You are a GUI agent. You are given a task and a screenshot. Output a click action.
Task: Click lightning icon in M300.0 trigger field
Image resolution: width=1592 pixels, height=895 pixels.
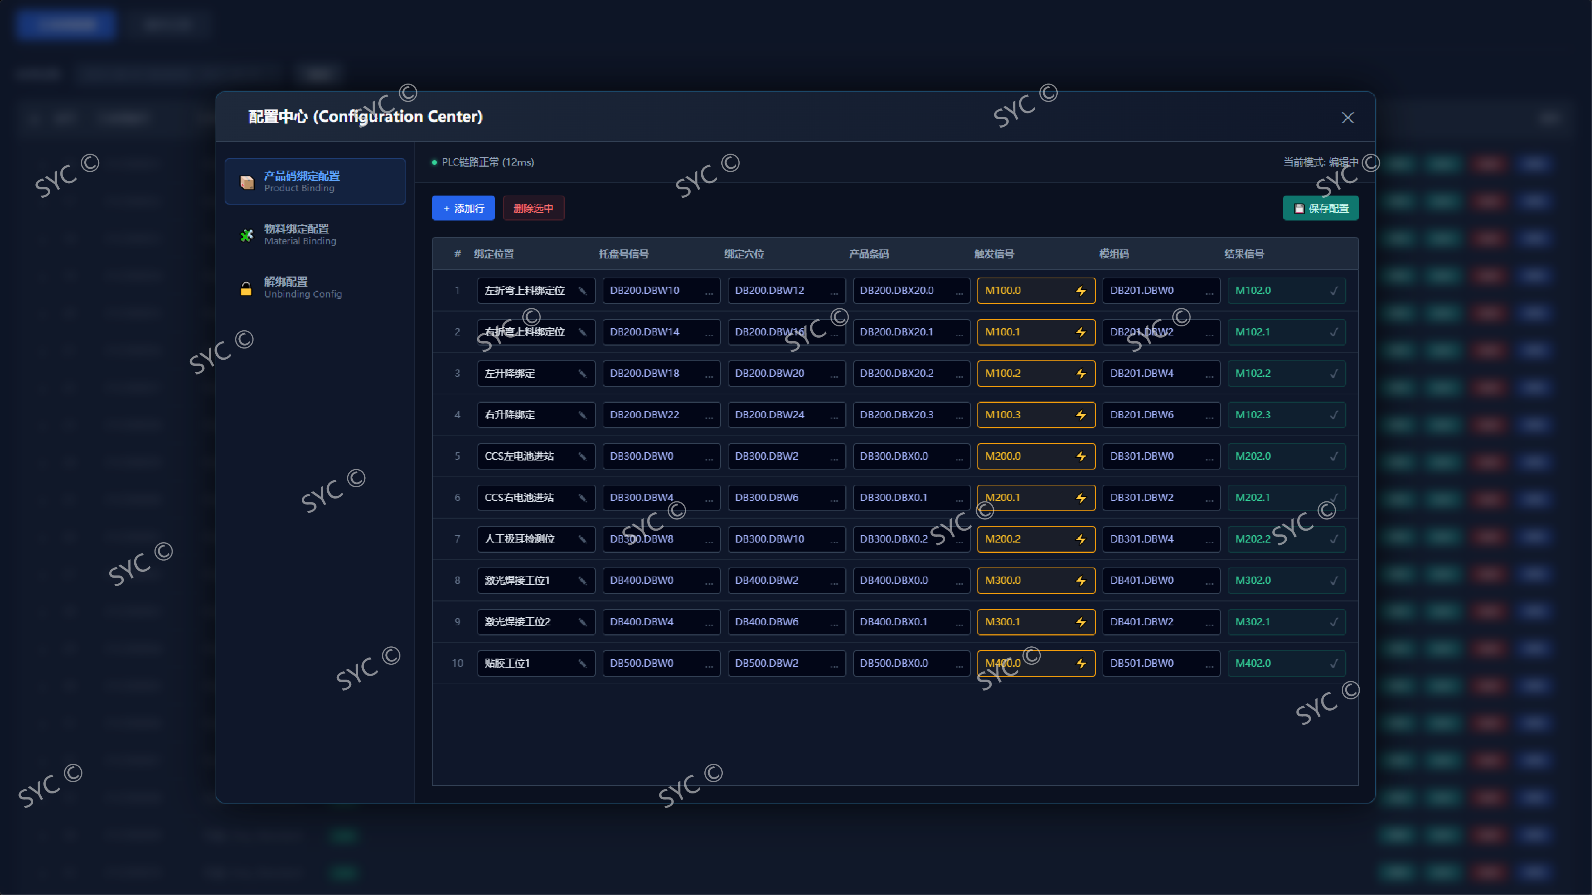click(1080, 581)
